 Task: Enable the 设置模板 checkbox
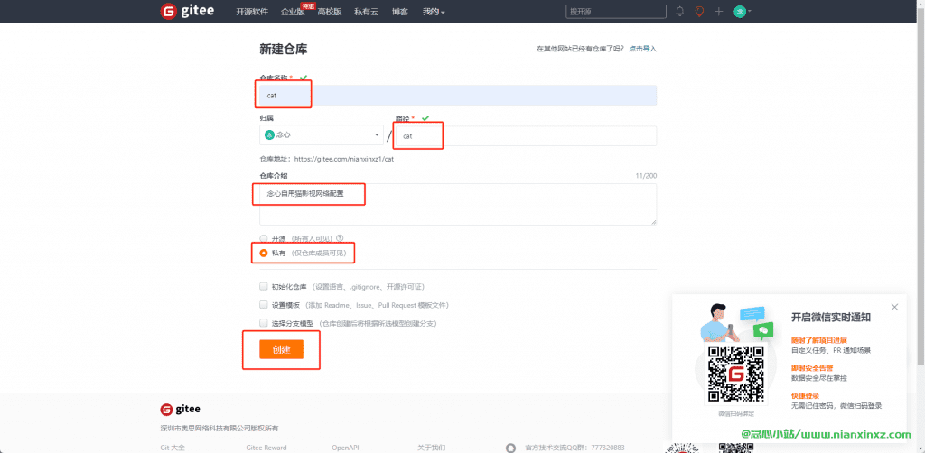[264, 305]
